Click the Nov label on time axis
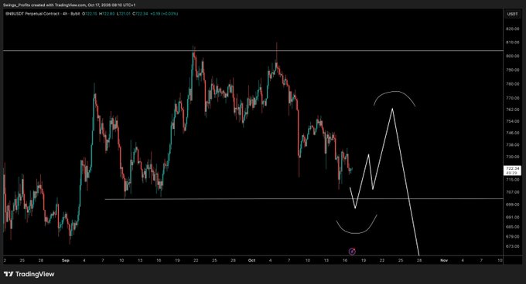Image resolution: width=526 pixels, height=284 pixels. 444,260
